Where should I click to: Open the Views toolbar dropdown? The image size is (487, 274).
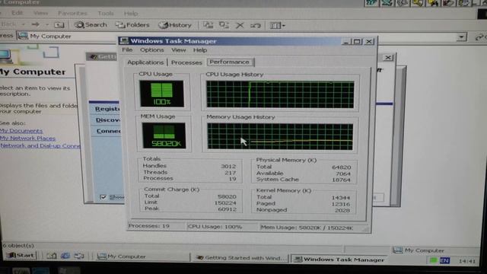277,25
